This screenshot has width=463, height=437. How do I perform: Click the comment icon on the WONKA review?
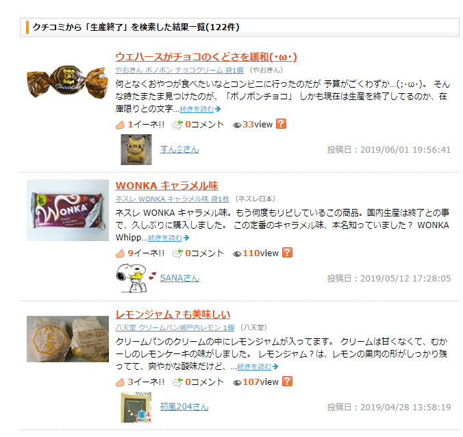(x=178, y=253)
